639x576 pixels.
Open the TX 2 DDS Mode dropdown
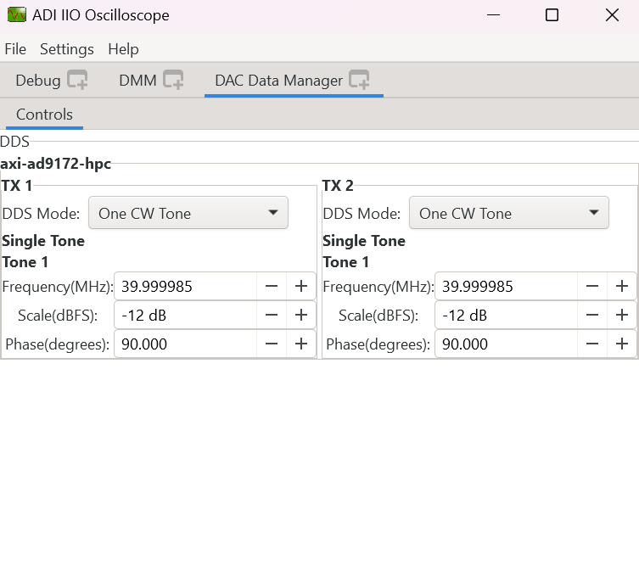(508, 213)
